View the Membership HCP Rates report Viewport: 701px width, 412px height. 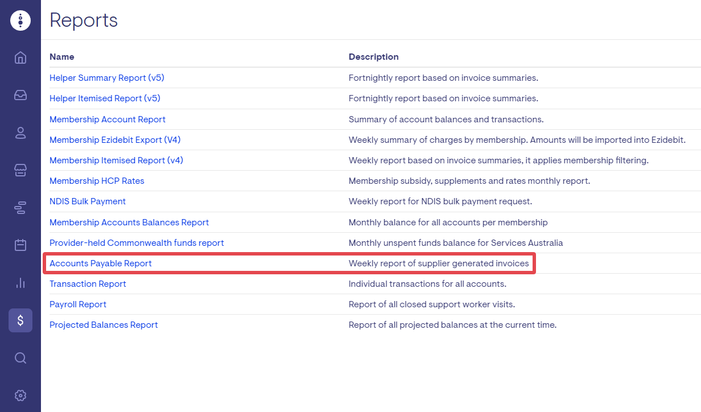(x=97, y=181)
